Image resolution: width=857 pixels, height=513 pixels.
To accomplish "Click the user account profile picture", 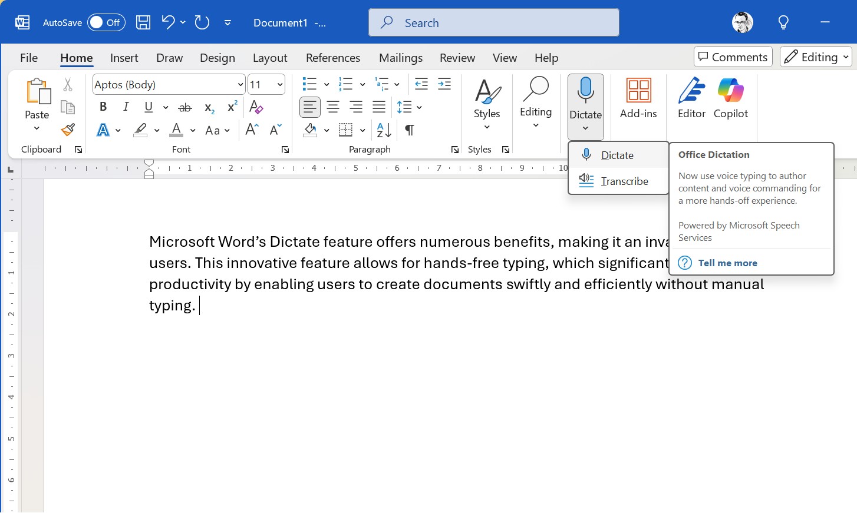I will (x=743, y=22).
